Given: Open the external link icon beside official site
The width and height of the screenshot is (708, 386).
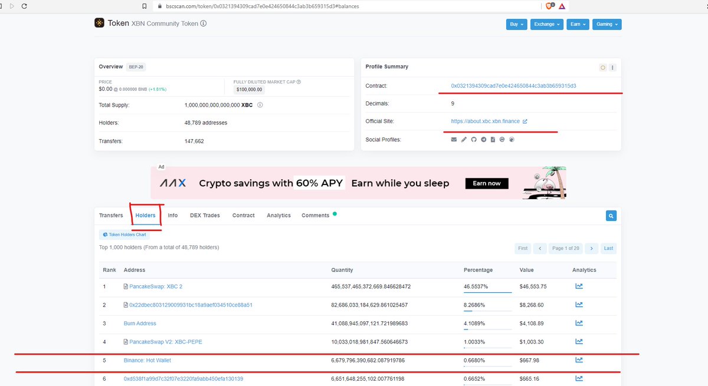Looking at the screenshot, I should (525, 121).
